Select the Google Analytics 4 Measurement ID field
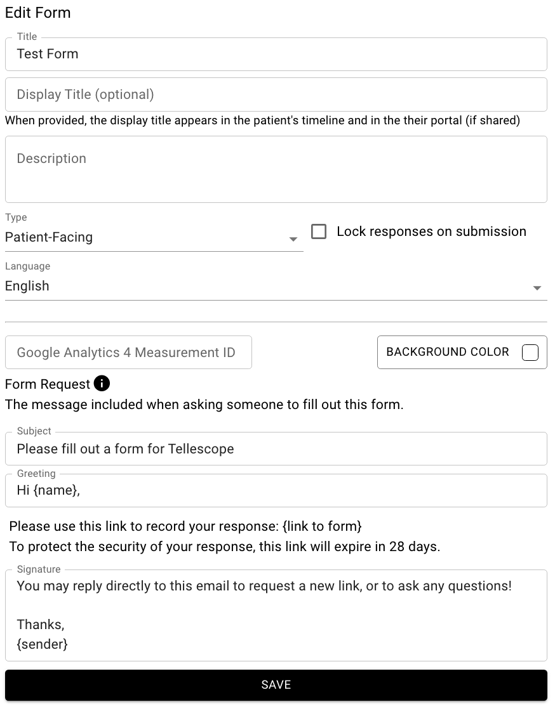The image size is (555, 709). click(128, 352)
